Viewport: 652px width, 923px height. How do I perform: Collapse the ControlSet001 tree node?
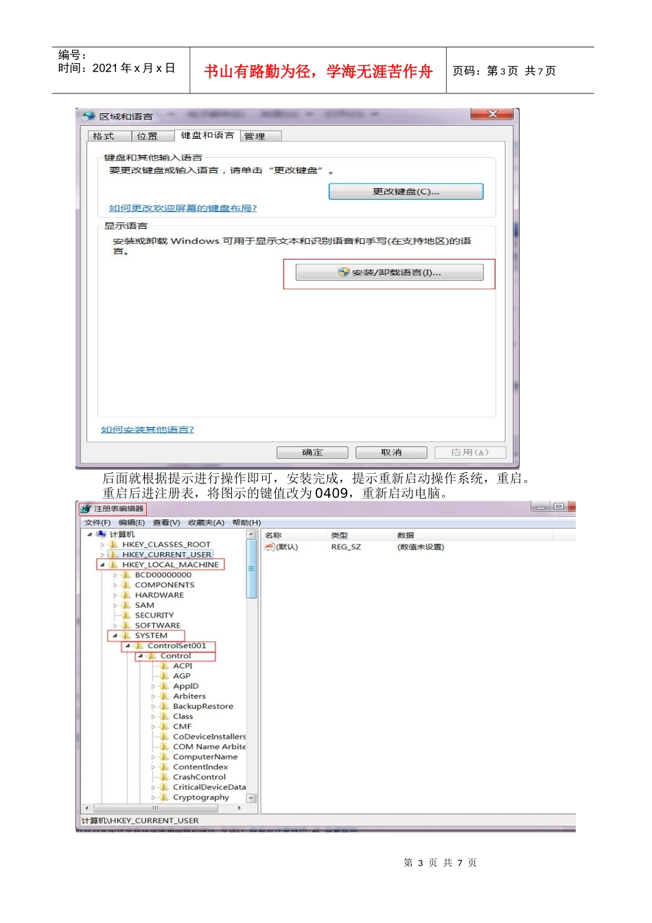128,646
